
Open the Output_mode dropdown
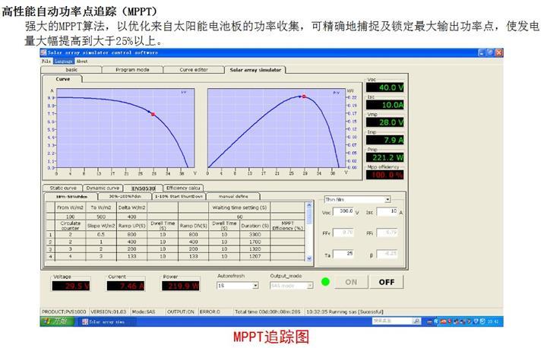pyautogui.click(x=309, y=286)
